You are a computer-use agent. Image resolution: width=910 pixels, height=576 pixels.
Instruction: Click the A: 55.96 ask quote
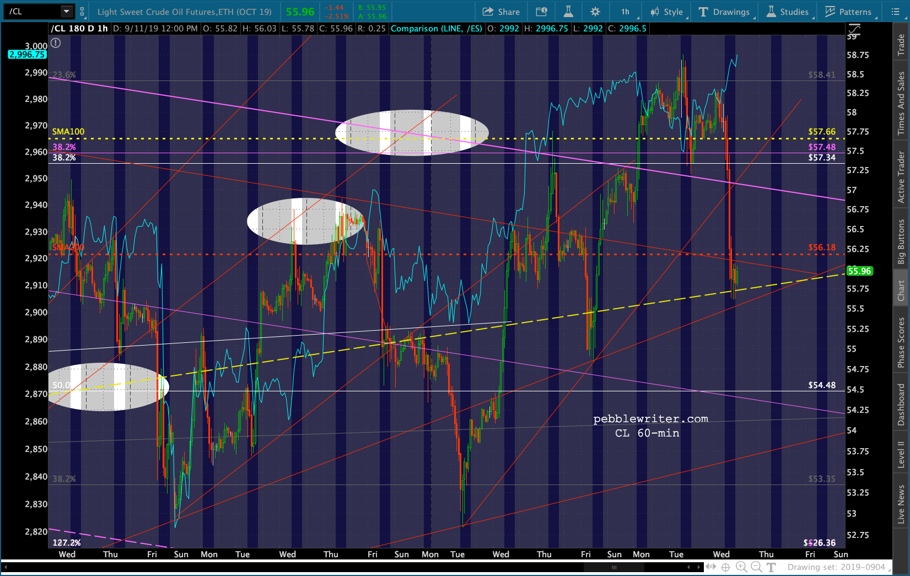pos(372,16)
